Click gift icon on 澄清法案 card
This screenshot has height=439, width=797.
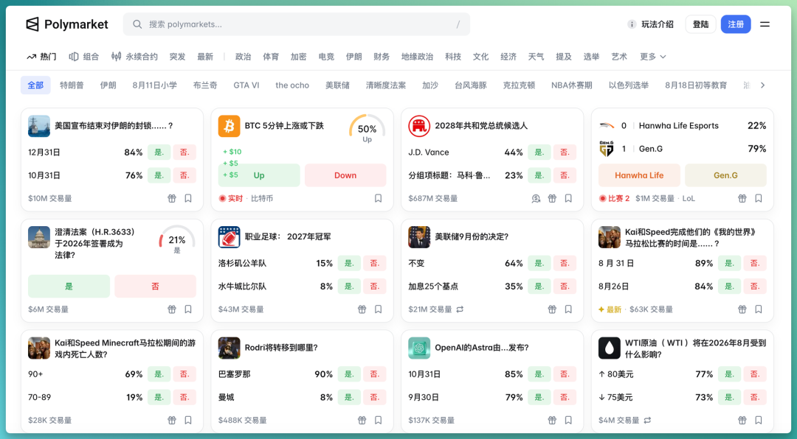172,309
